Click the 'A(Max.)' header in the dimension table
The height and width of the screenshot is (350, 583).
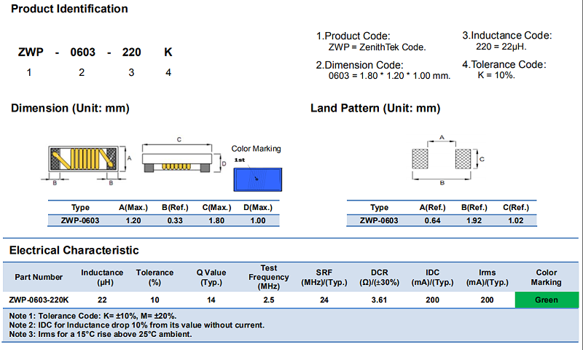pyautogui.click(x=133, y=208)
